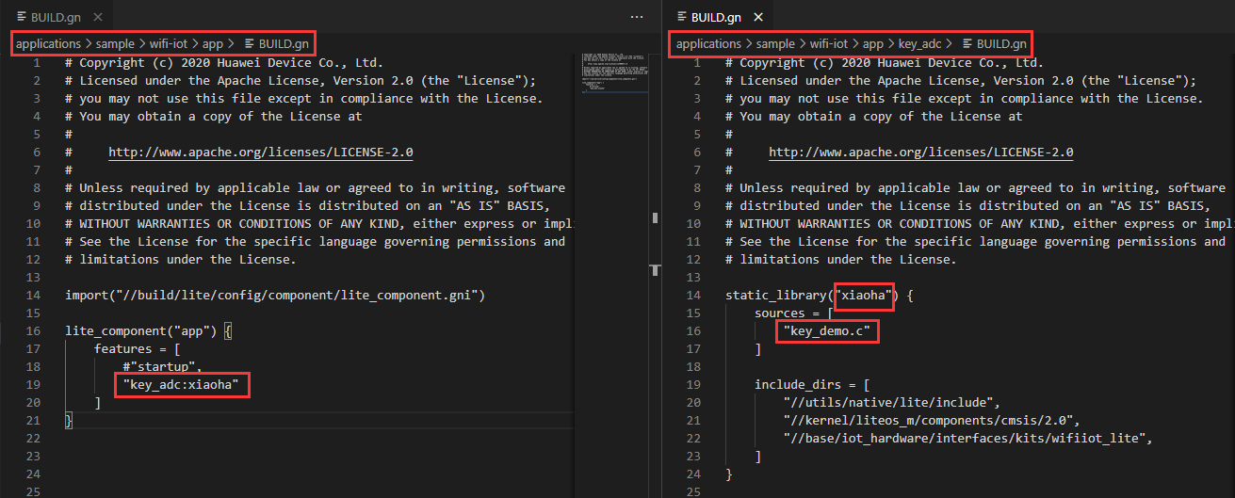Click 'features = [' line in left editor
This screenshot has height=498, width=1235.
(138, 349)
